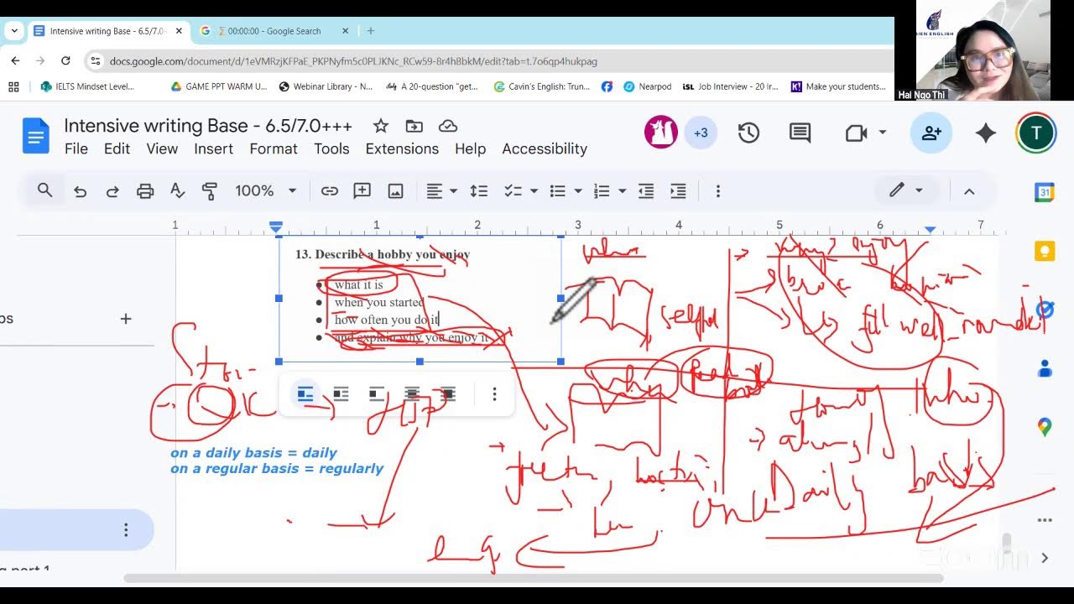Add a comment from toolbar
1074x604 pixels.
[362, 191]
